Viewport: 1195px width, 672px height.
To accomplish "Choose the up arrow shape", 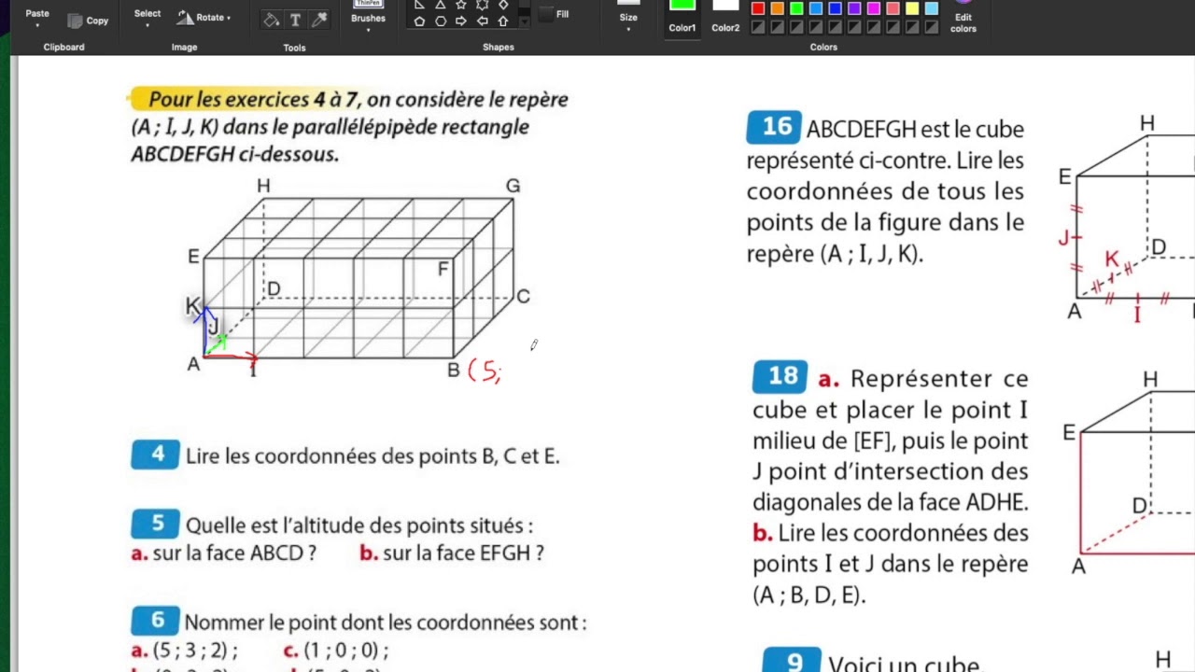I will (503, 21).
